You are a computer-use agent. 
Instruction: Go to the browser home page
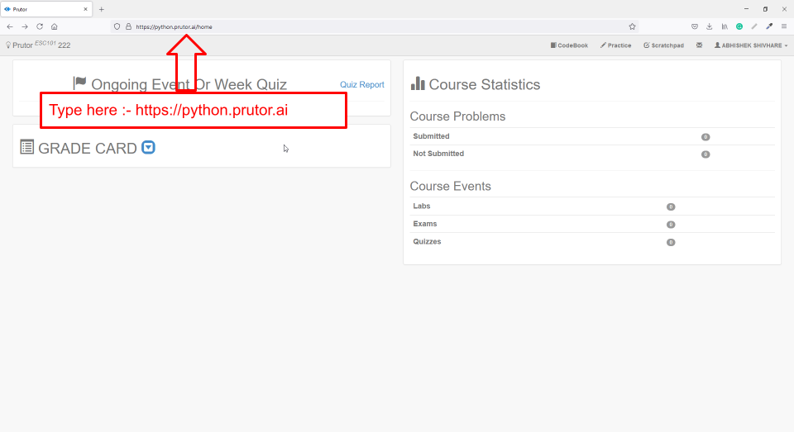click(54, 26)
